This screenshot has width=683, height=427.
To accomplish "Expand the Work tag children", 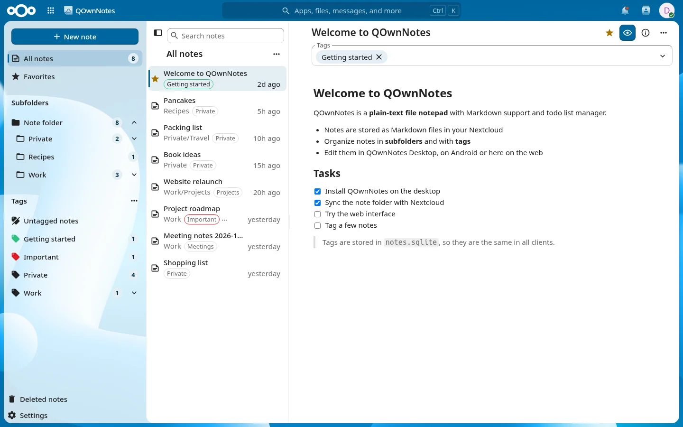I will (x=134, y=293).
